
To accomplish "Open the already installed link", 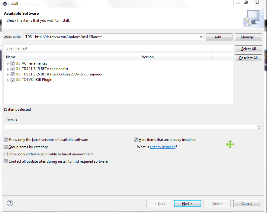I will tap(162, 147).
